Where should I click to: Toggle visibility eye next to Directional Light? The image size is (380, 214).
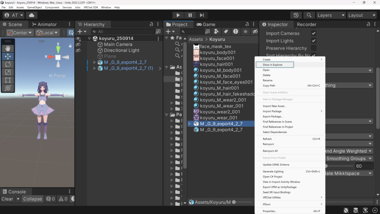(x=78, y=51)
